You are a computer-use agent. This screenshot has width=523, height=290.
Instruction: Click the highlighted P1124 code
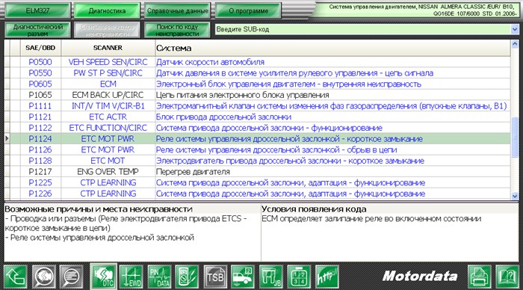click(x=40, y=139)
